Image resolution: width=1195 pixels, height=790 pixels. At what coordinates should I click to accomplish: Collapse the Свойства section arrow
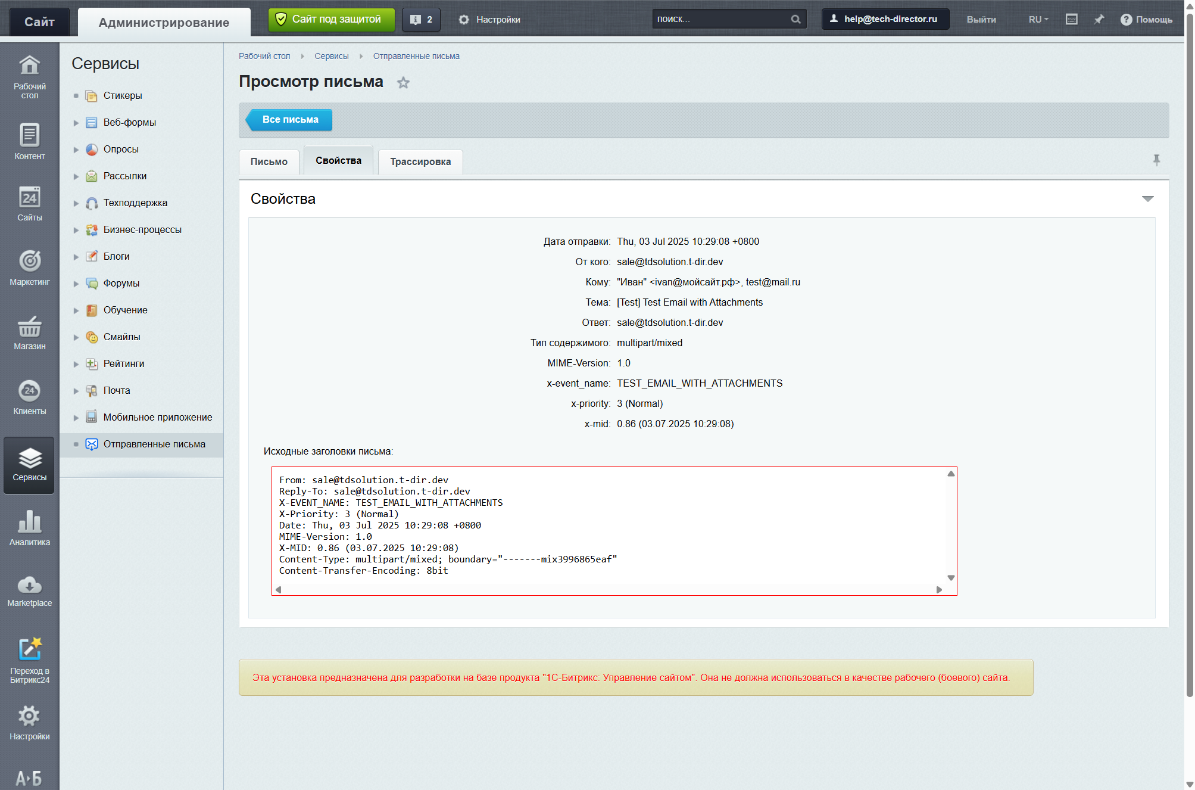click(1147, 199)
